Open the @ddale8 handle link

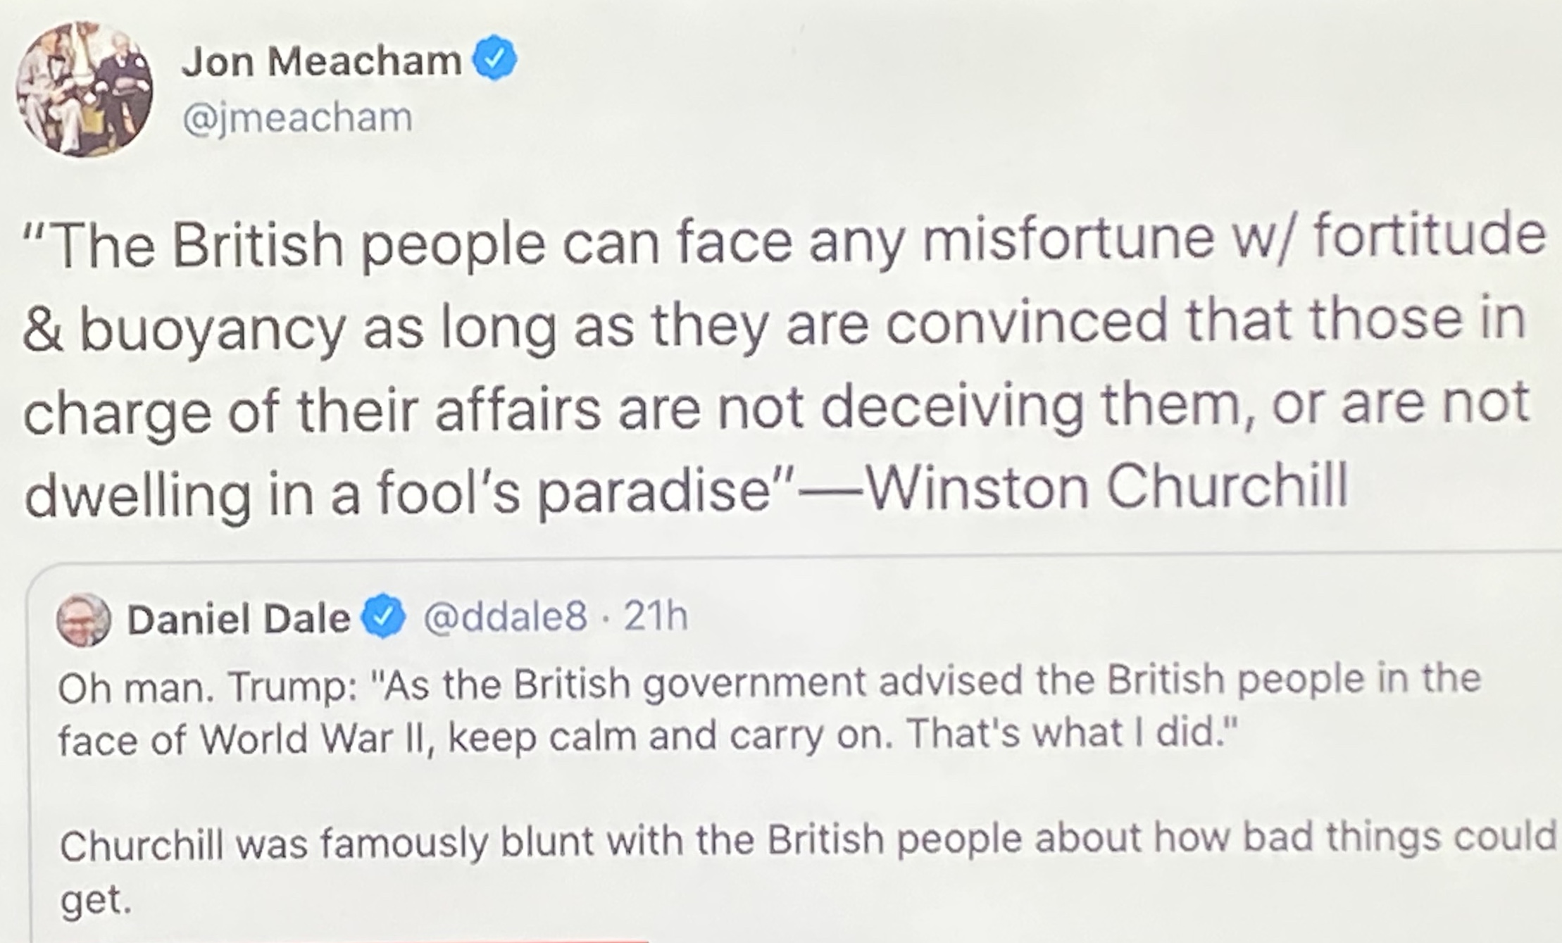pos(504,617)
